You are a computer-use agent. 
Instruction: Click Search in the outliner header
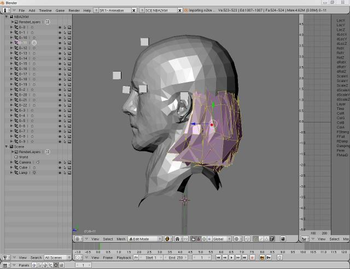tap(36, 257)
